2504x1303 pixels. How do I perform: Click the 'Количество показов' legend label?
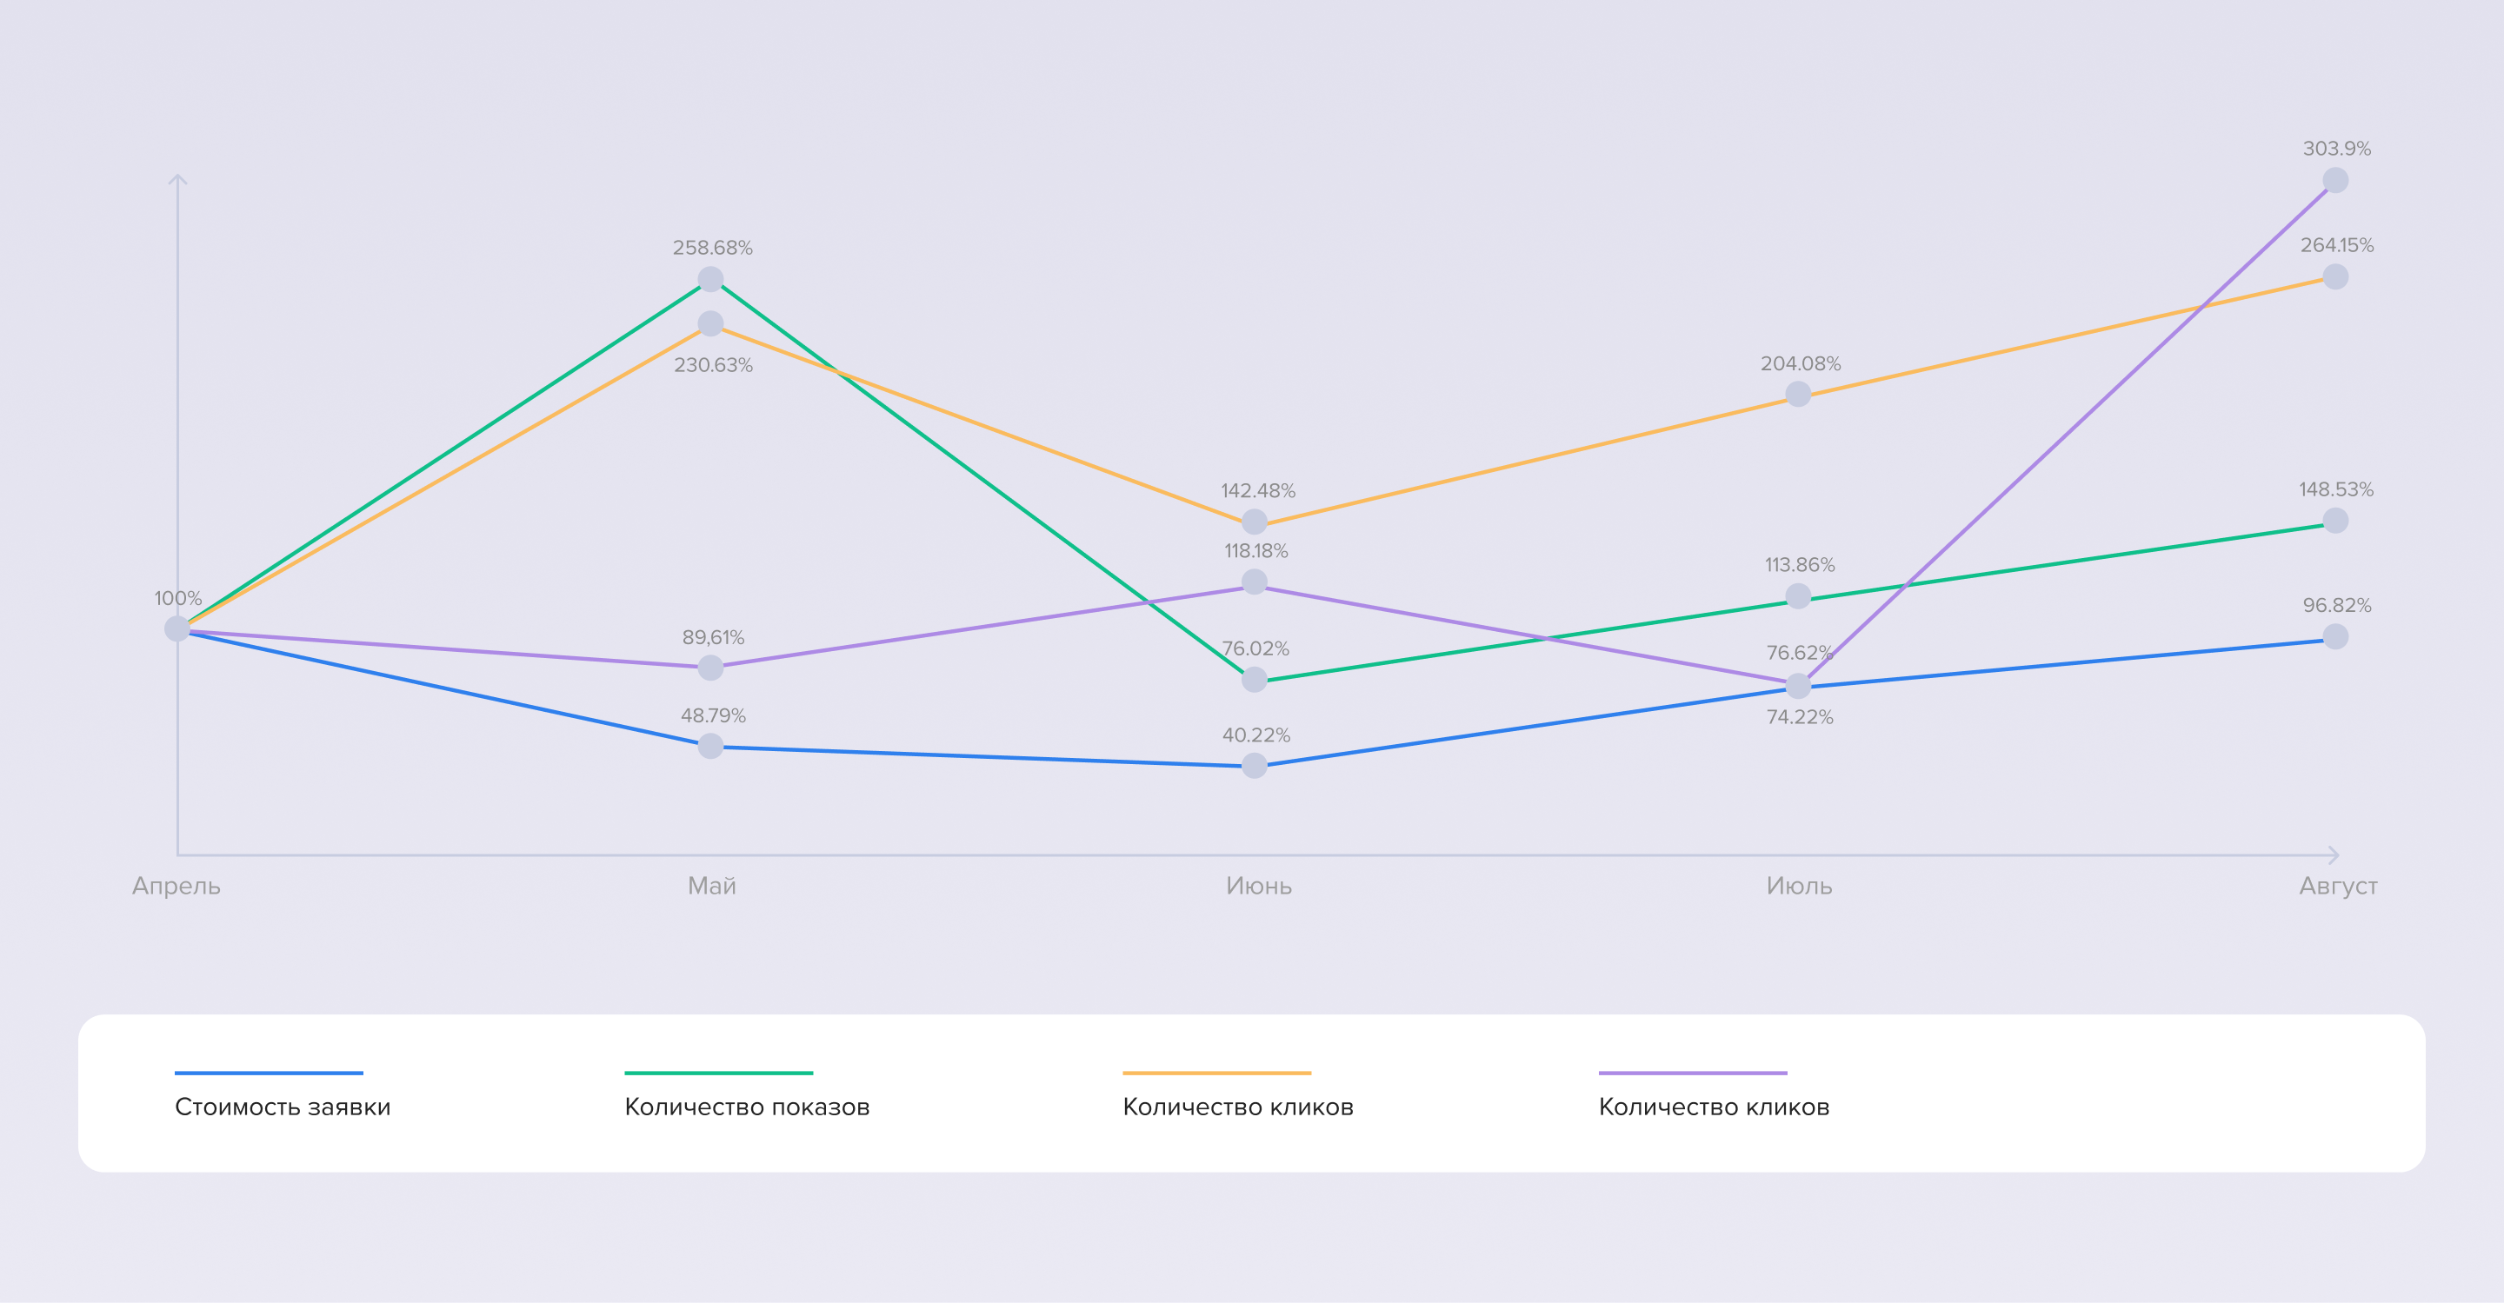[x=747, y=1107]
